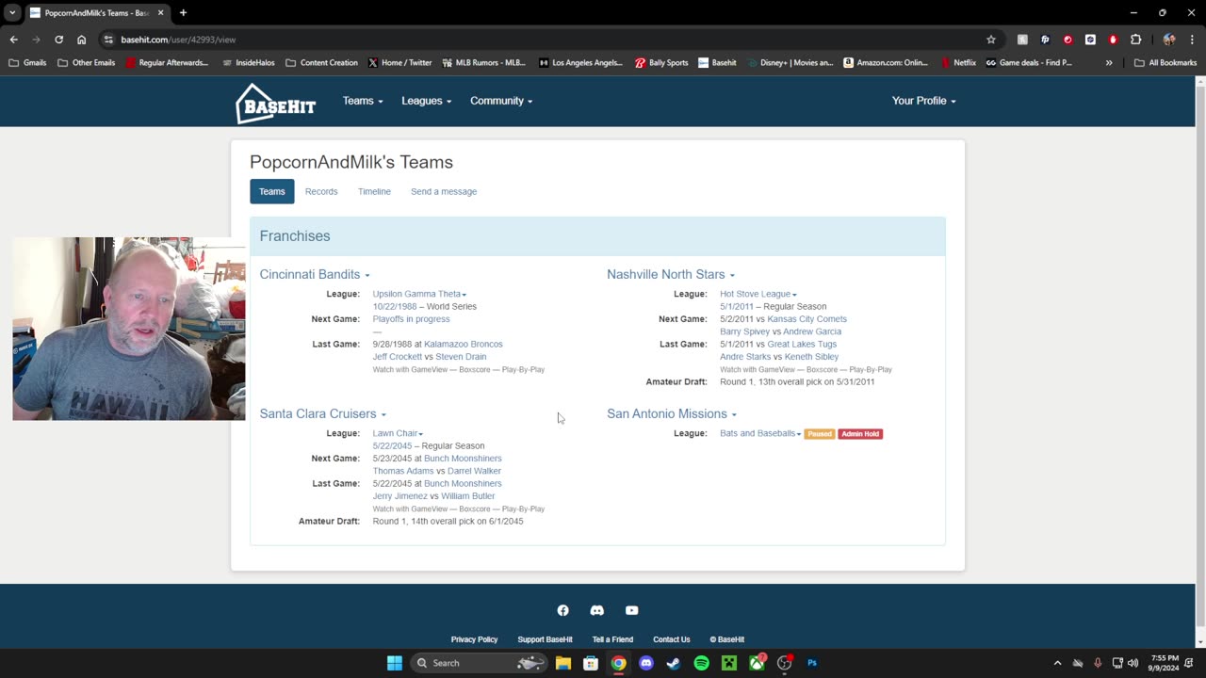Open Discord from the taskbar
The height and width of the screenshot is (678, 1206).
645,663
